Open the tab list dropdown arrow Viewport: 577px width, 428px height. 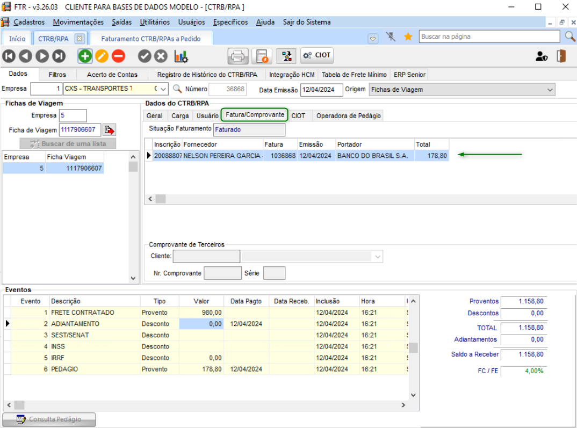373,38
